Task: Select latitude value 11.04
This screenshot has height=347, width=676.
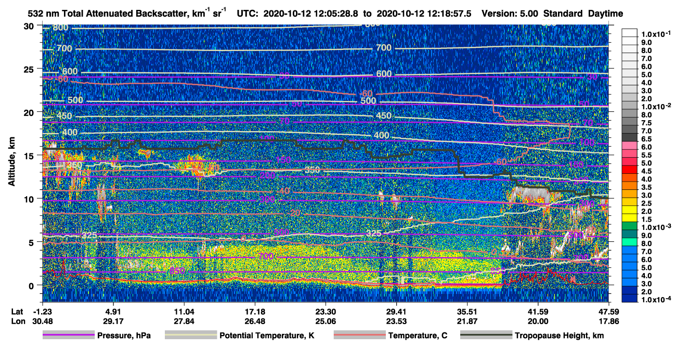Action: (x=184, y=312)
